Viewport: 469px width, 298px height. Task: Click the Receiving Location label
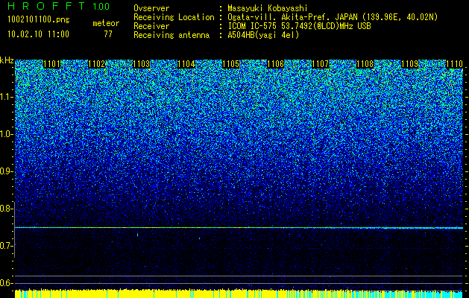tap(174, 17)
